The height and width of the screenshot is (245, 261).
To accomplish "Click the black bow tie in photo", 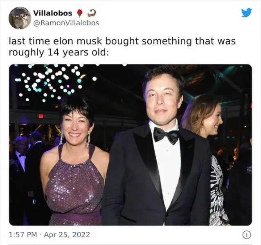I will (166, 136).
